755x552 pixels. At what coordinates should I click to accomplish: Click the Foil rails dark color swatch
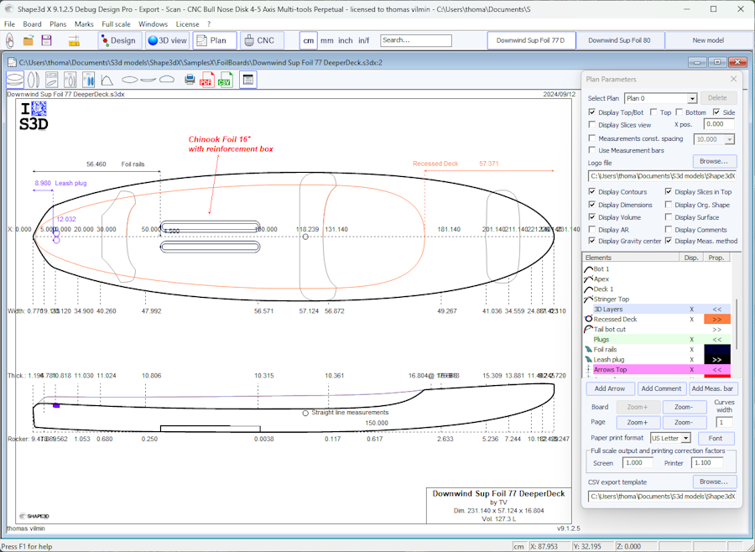(716, 350)
